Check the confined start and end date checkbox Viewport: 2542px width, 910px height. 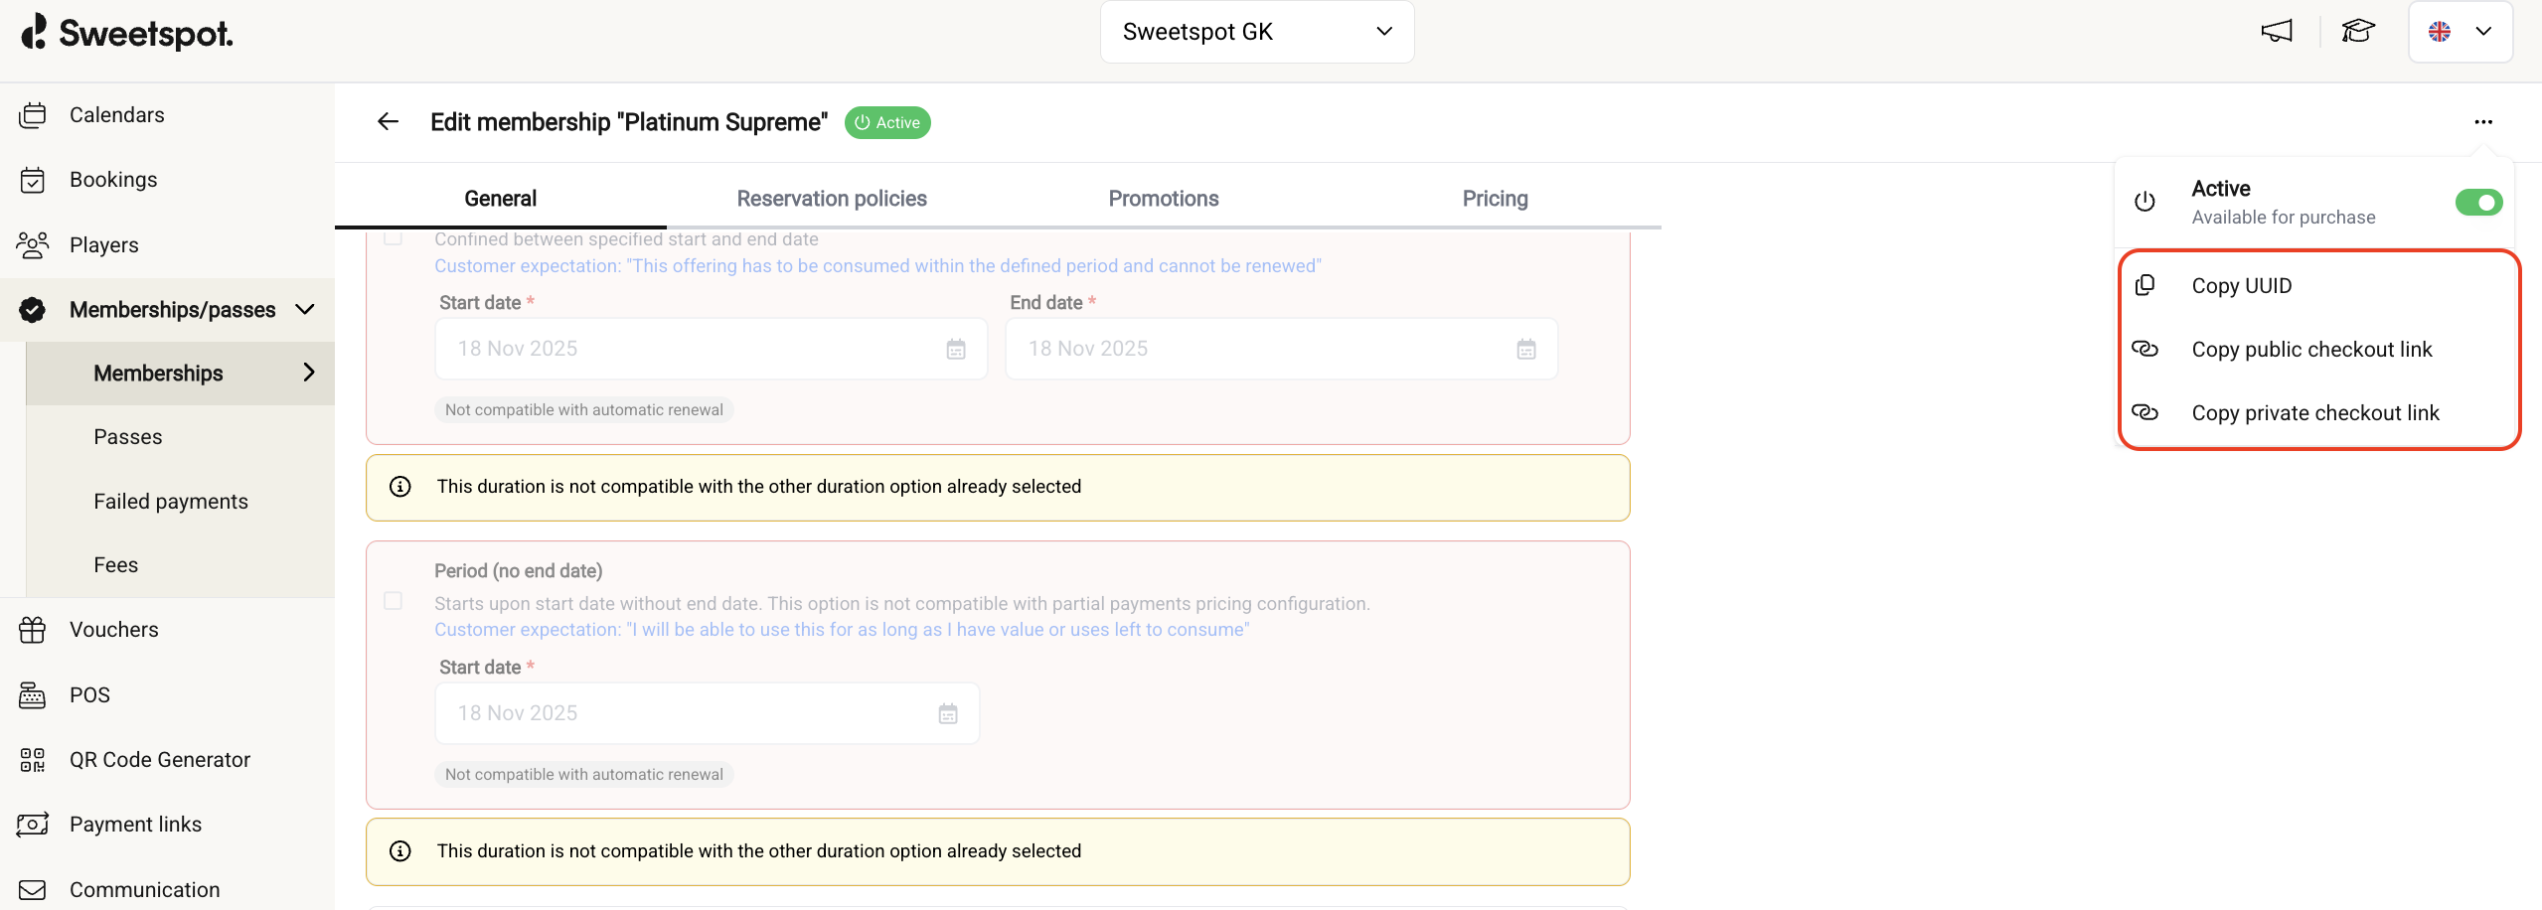tap(394, 238)
